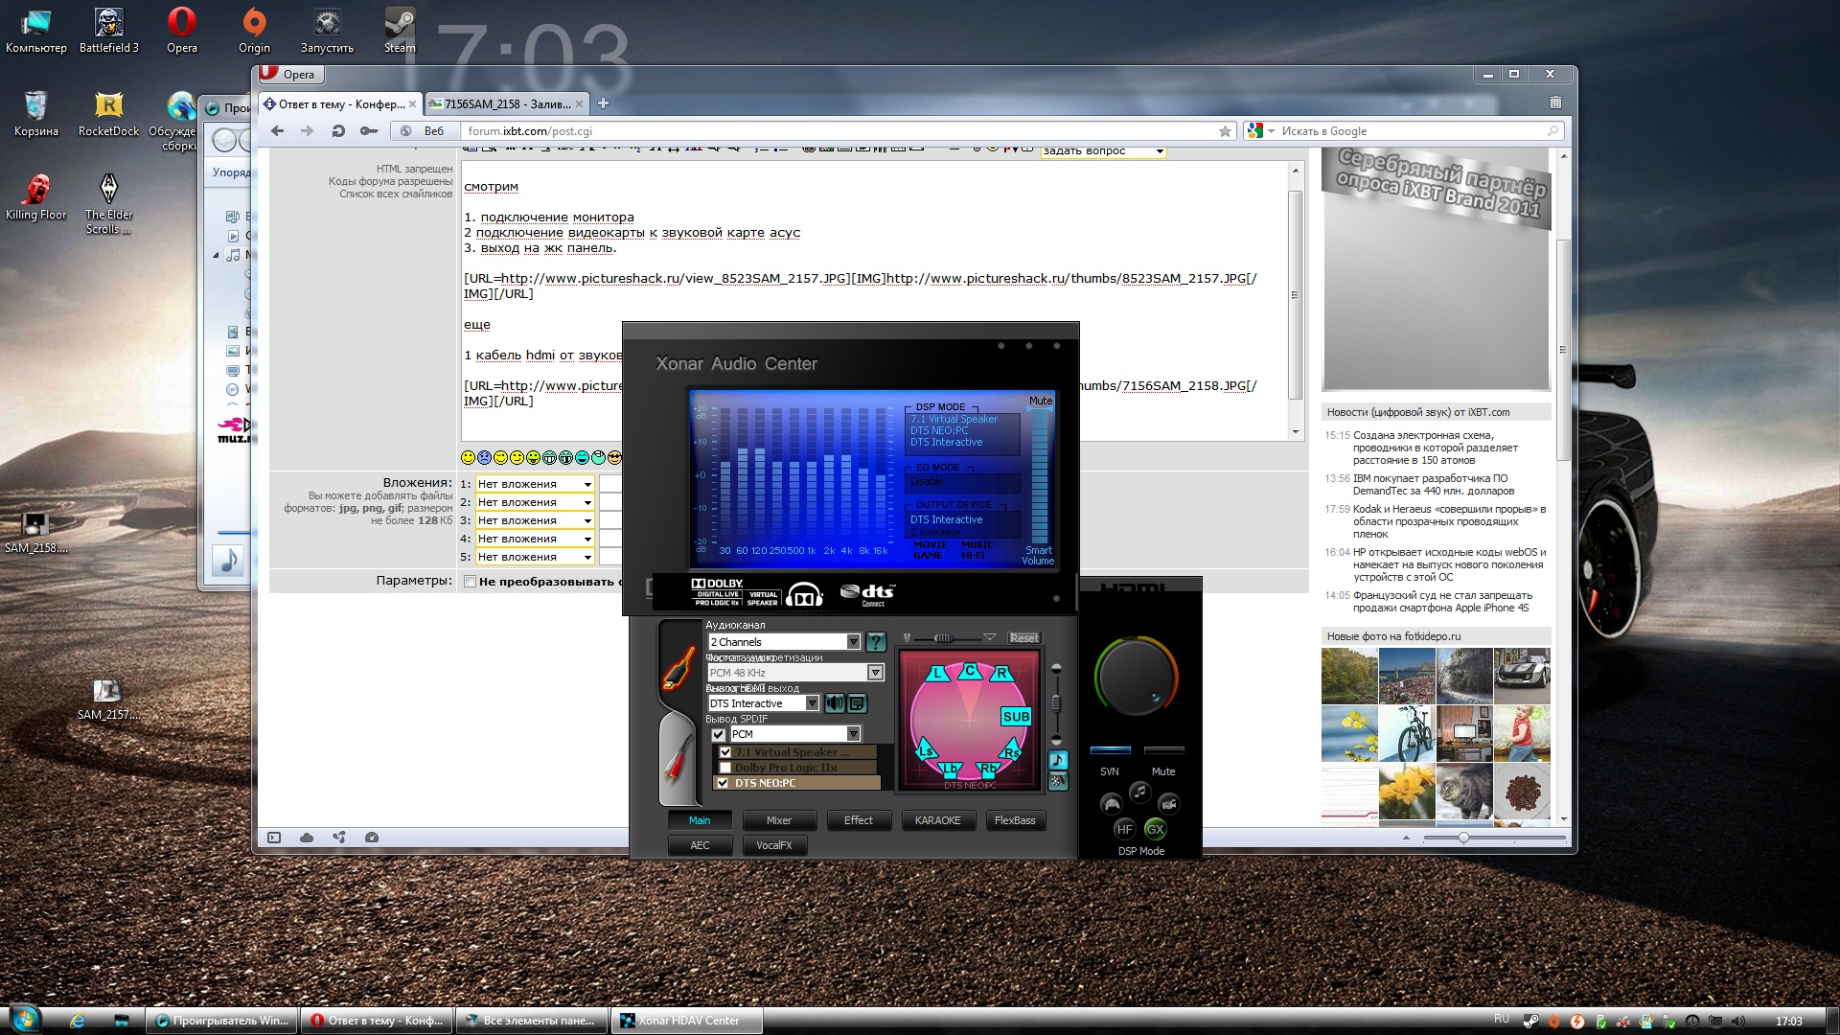Open the Mixer tab
Image resolution: width=1840 pixels, height=1035 pixels.
[779, 820]
